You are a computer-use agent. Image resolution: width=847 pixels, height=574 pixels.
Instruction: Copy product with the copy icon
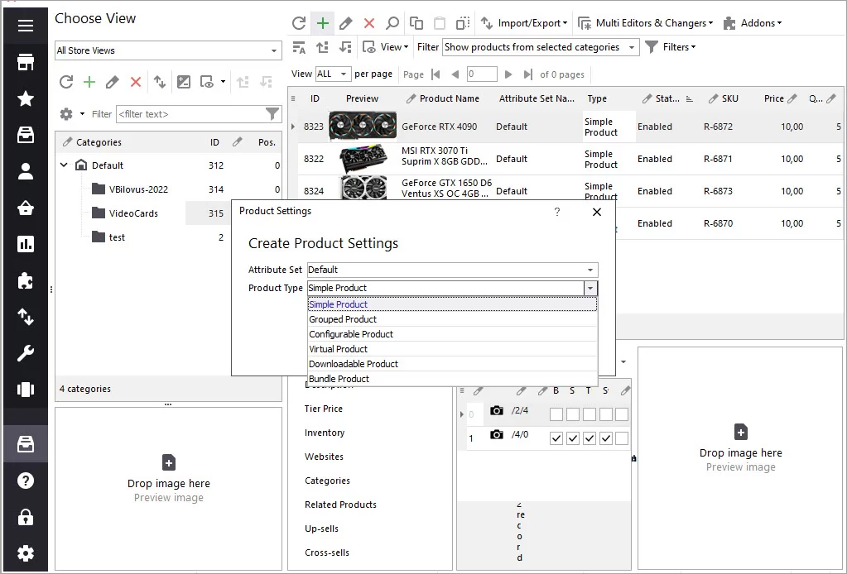[416, 23]
